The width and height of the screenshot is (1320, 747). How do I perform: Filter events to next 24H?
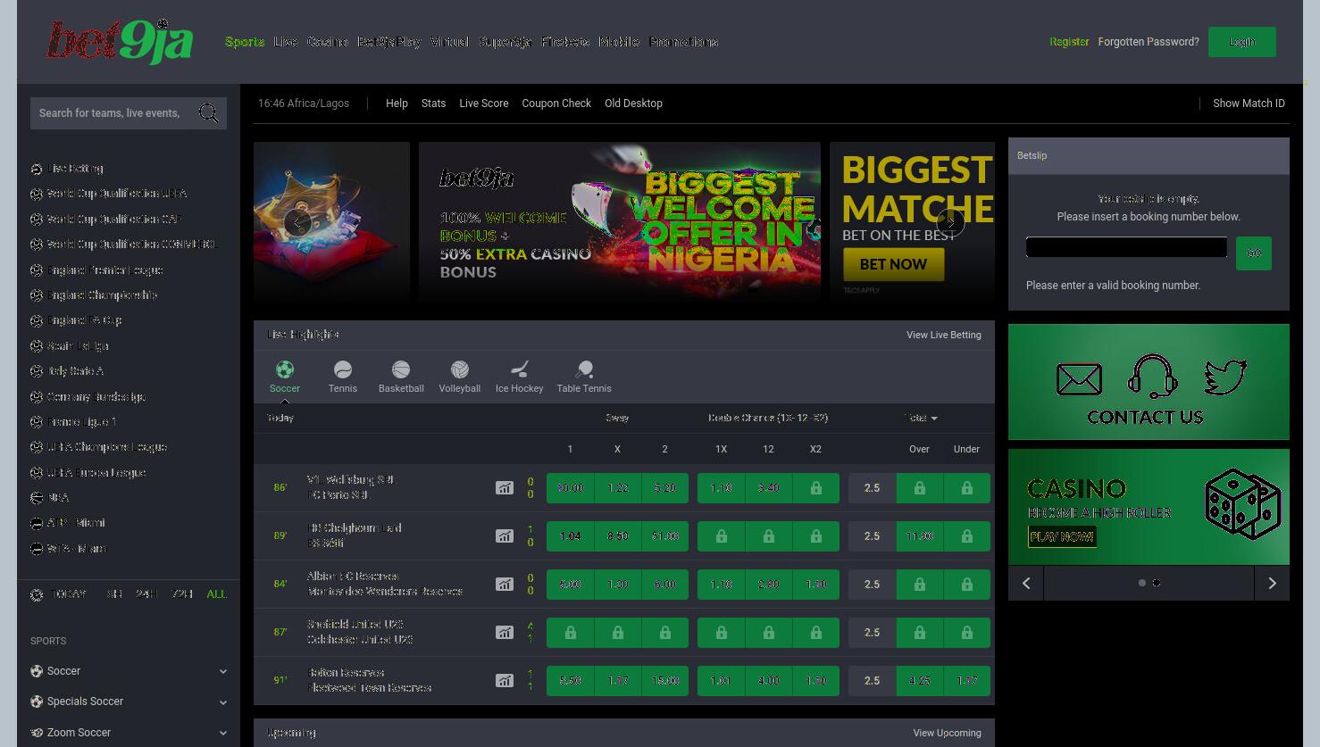click(x=146, y=594)
